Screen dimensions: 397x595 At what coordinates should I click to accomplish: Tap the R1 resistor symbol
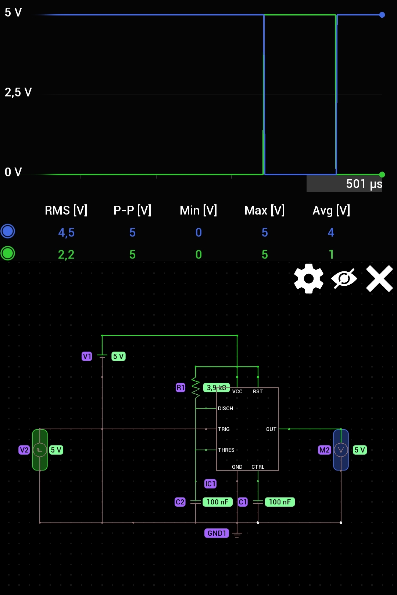[196, 388]
